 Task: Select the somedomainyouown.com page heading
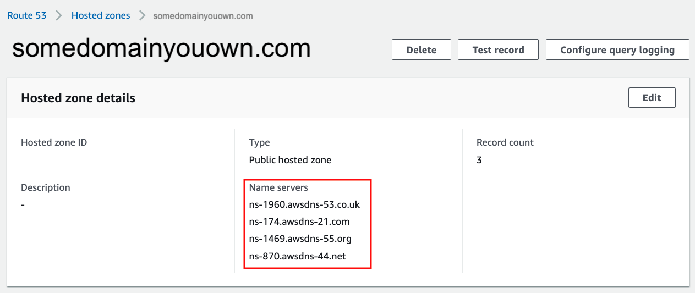coord(161,49)
